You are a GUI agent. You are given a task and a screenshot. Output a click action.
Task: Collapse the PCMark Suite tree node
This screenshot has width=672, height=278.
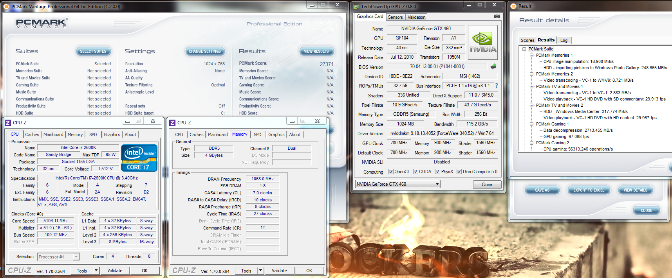click(524, 49)
